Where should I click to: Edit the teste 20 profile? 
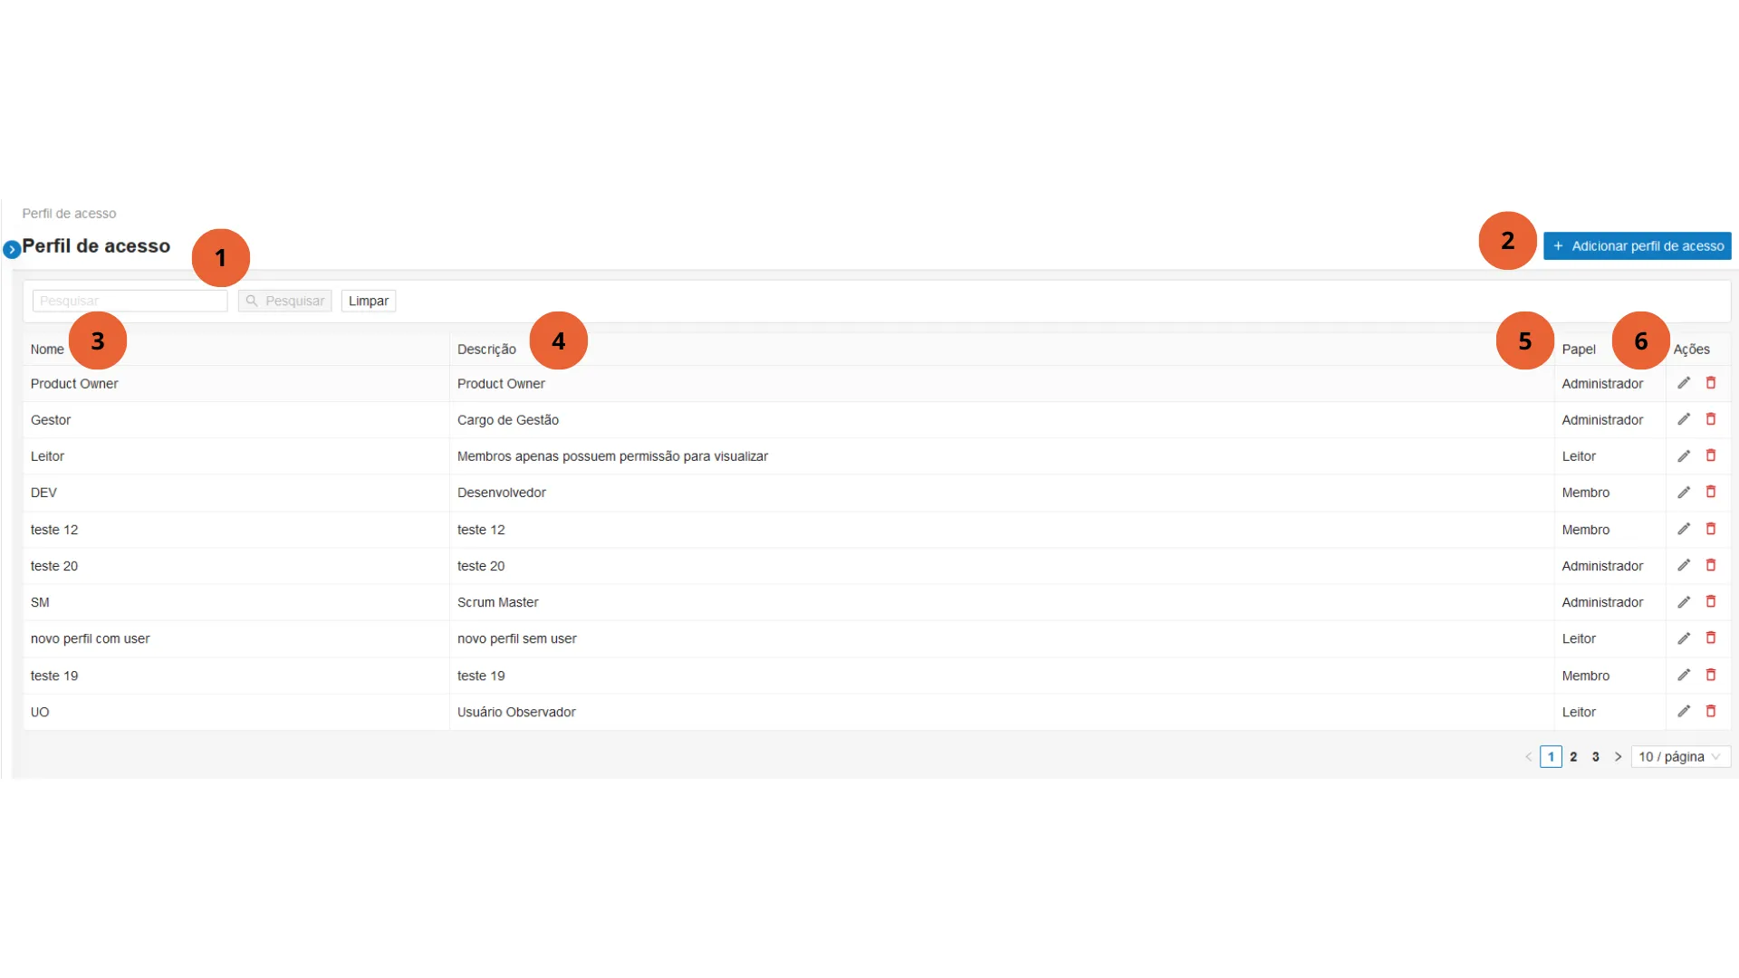(x=1684, y=565)
